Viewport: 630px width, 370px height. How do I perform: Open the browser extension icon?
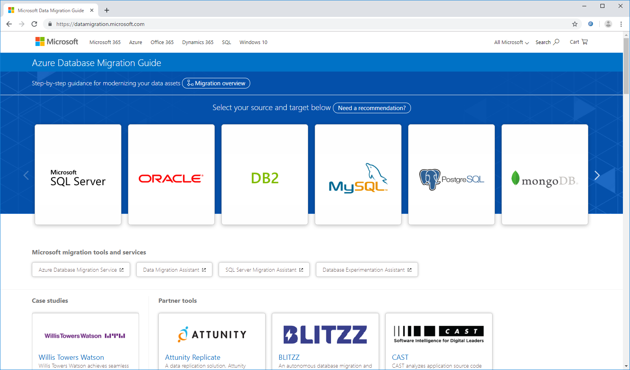[591, 24]
